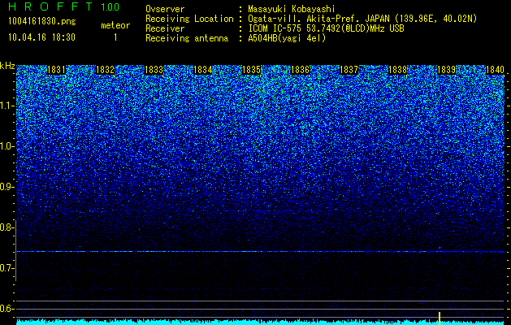Click the Receiving antenna label
This screenshot has width=511, height=325.
pyautogui.click(x=187, y=38)
